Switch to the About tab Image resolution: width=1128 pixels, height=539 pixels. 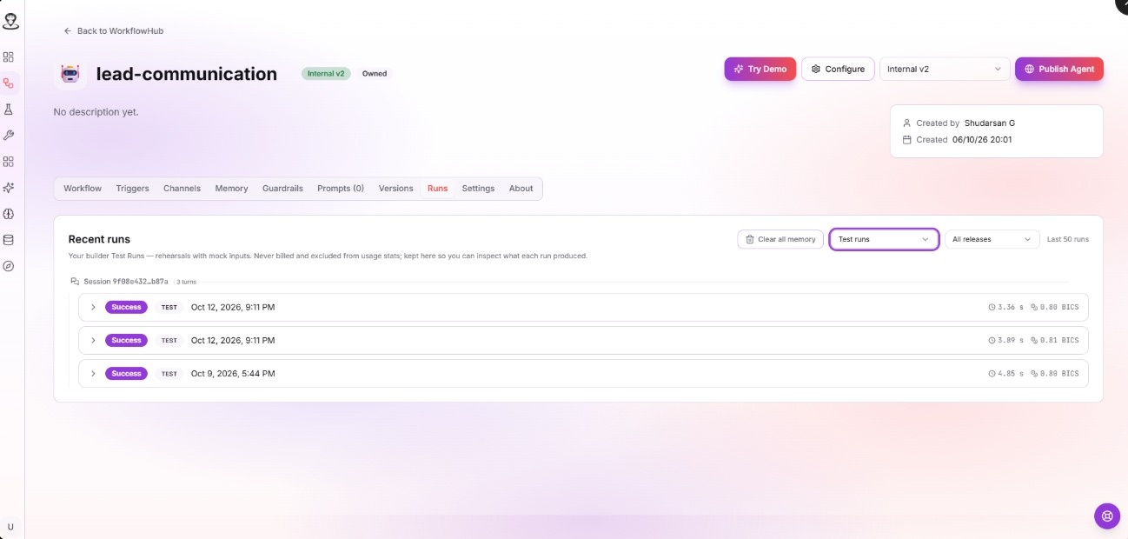(x=521, y=189)
